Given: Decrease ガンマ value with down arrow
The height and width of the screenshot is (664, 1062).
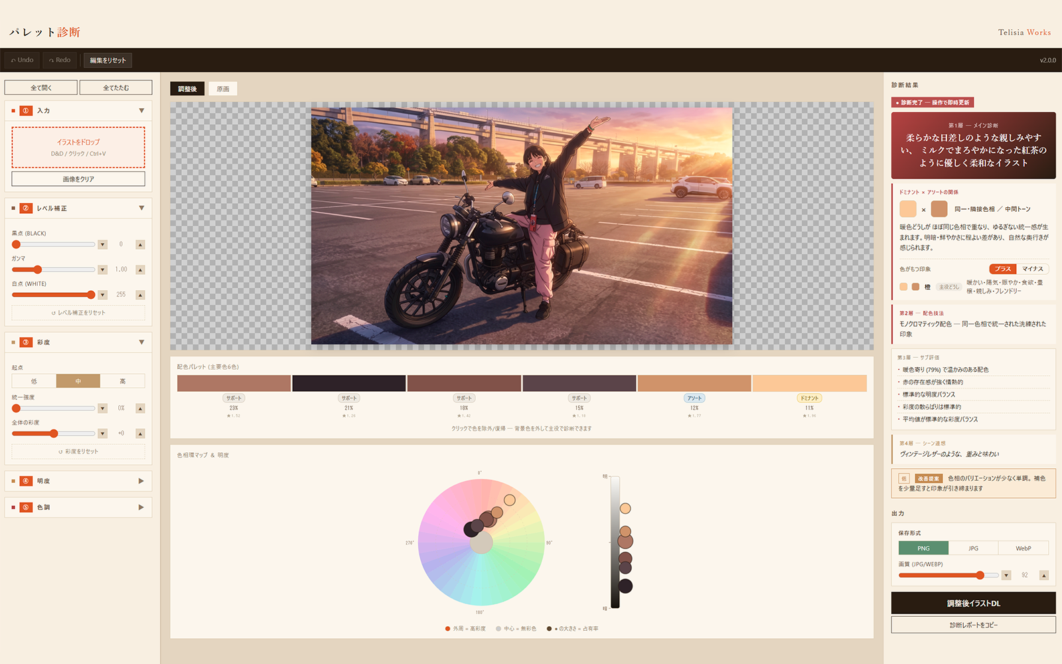Looking at the screenshot, I should tap(103, 270).
